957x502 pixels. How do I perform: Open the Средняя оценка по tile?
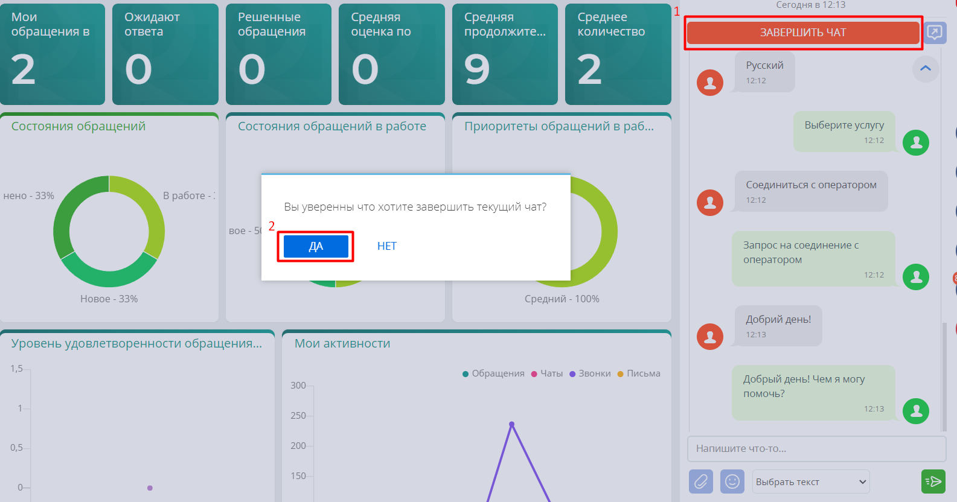pos(392,54)
